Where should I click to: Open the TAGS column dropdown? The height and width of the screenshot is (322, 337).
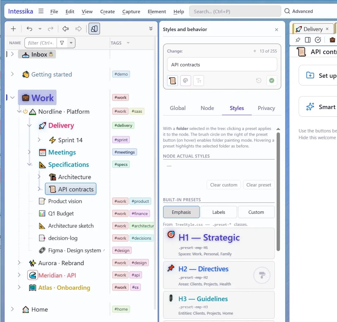[x=128, y=43]
